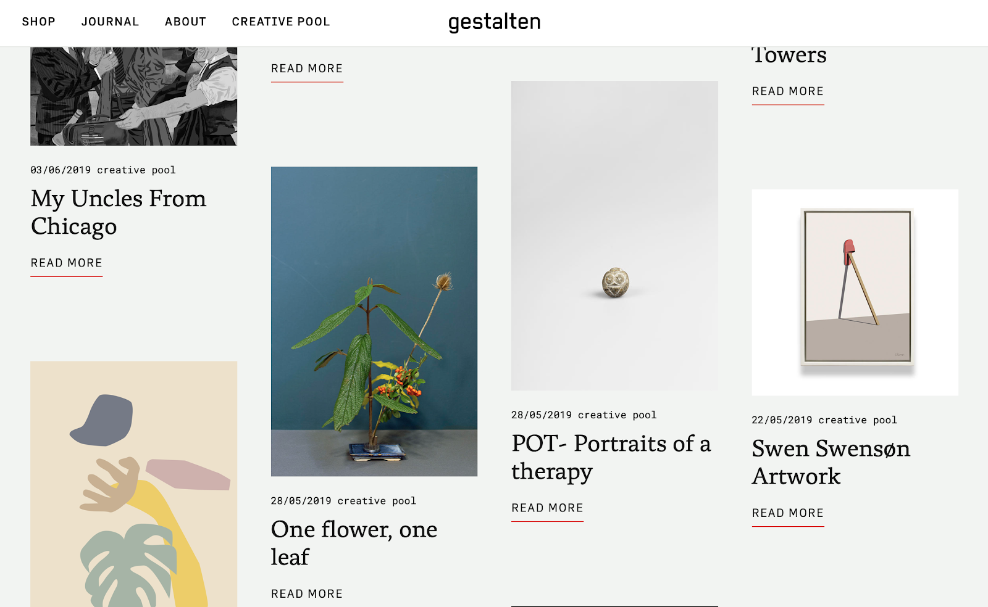Viewport: 988px width, 607px height.
Task: Click READ MORE under My Uncles From Chicago
Action: tap(67, 263)
